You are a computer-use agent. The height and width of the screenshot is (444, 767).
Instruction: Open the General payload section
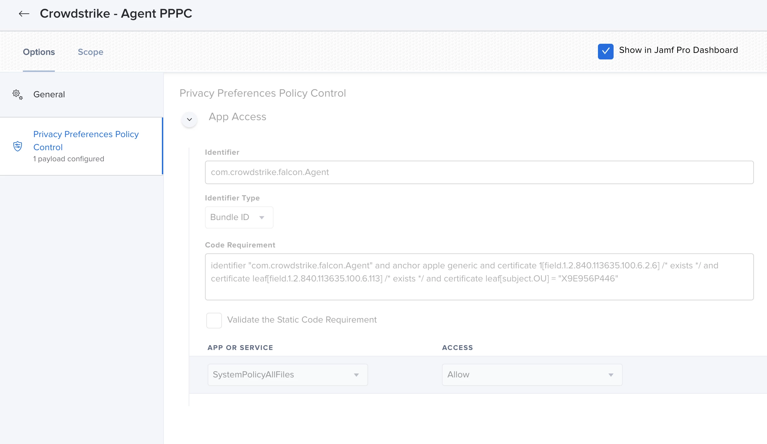[x=49, y=94]
